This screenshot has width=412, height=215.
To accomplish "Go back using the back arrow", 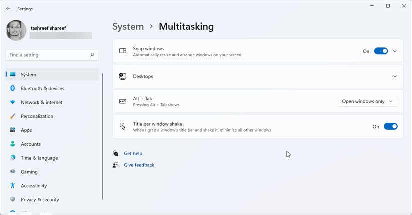I will [8, 9].
